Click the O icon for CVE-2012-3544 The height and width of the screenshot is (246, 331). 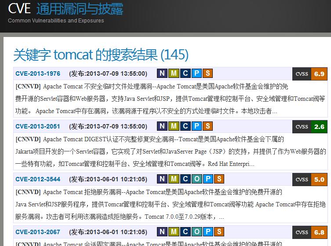click(x=196, y=179)
